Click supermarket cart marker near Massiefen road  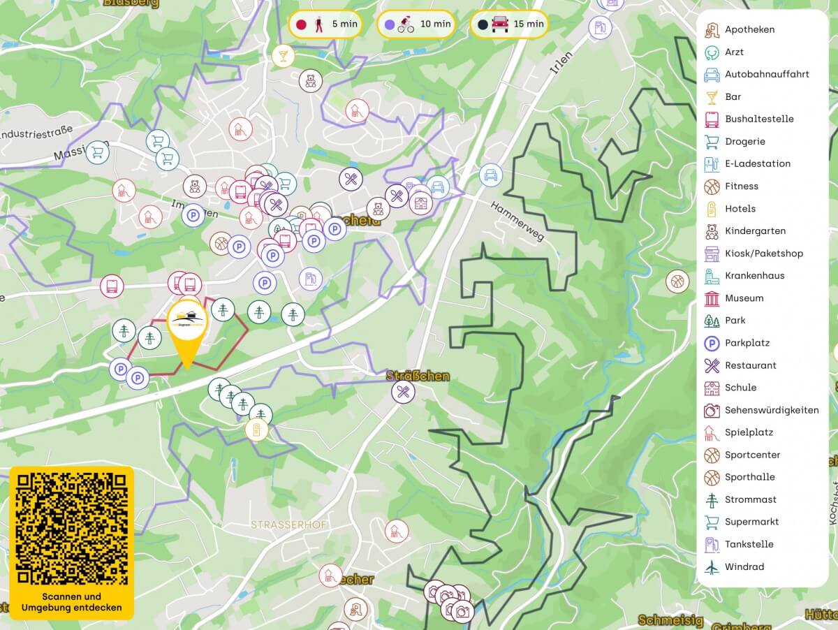pyautogui.click(x=98, y=152)
